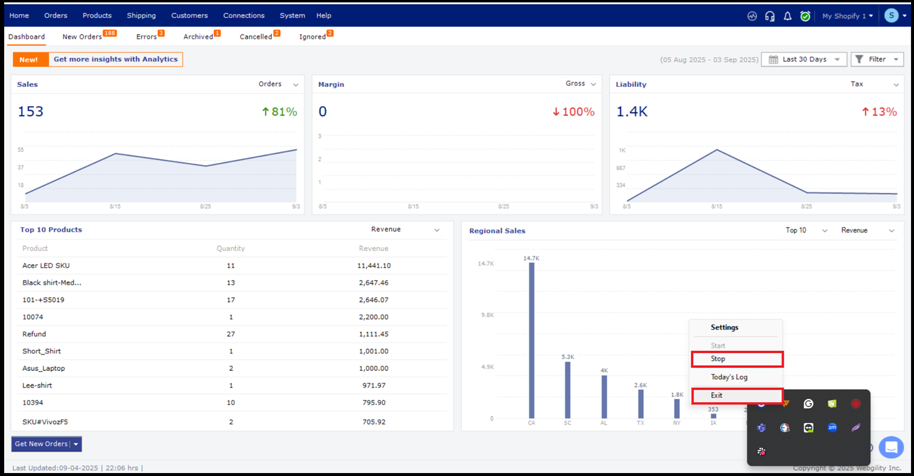Click the Zoom icon in system tray

click(x=832, y=428)
